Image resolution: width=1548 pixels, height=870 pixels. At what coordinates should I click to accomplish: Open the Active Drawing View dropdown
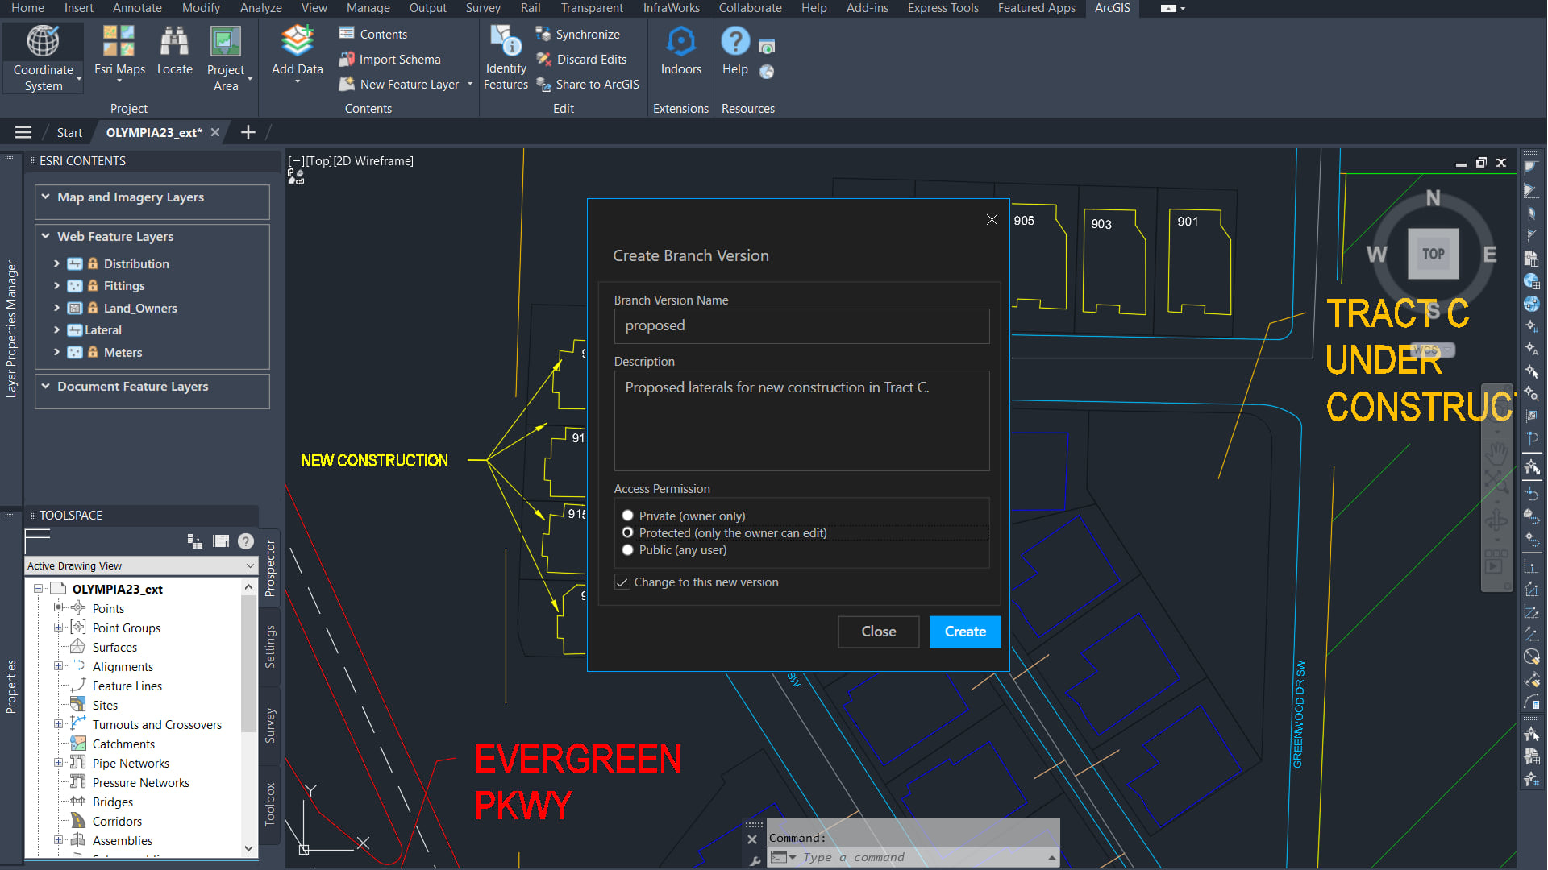point(248,565)
